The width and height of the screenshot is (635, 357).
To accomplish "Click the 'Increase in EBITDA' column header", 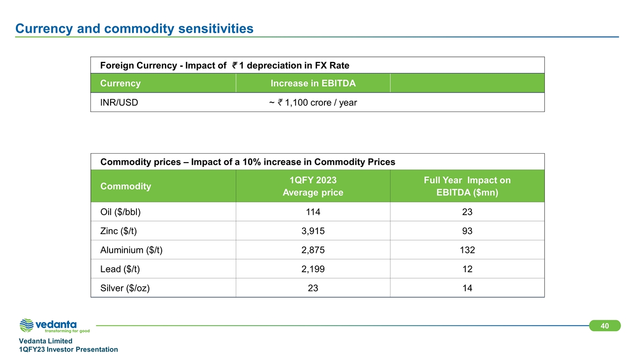I will tap(313, 83).
